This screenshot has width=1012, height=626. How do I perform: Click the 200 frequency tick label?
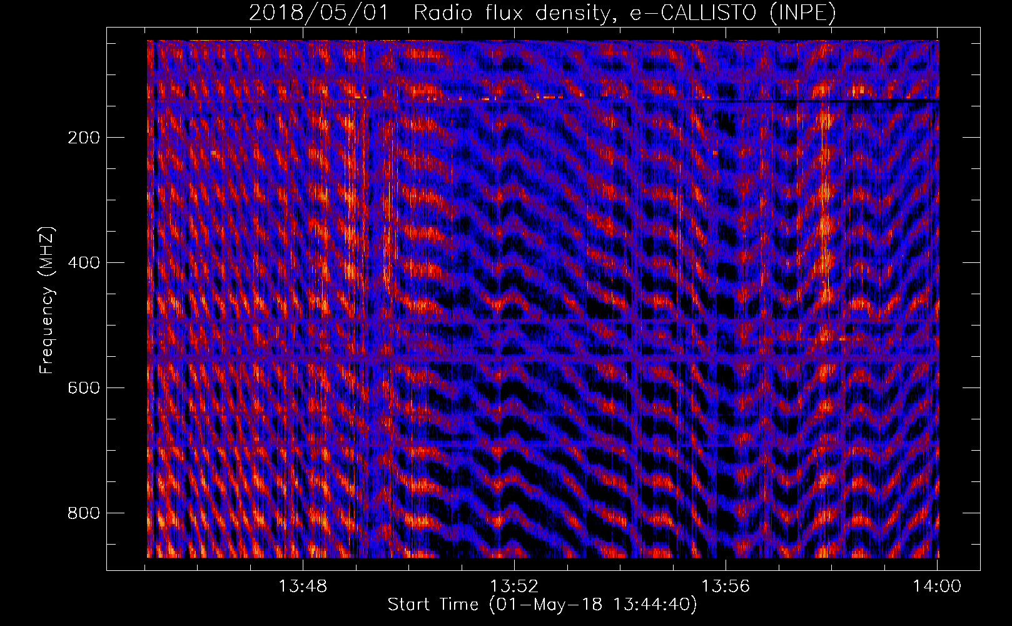83,138
